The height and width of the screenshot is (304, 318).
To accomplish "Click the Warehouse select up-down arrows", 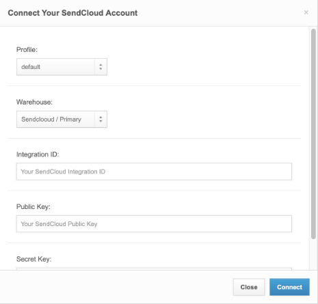I will click(101, 120).
